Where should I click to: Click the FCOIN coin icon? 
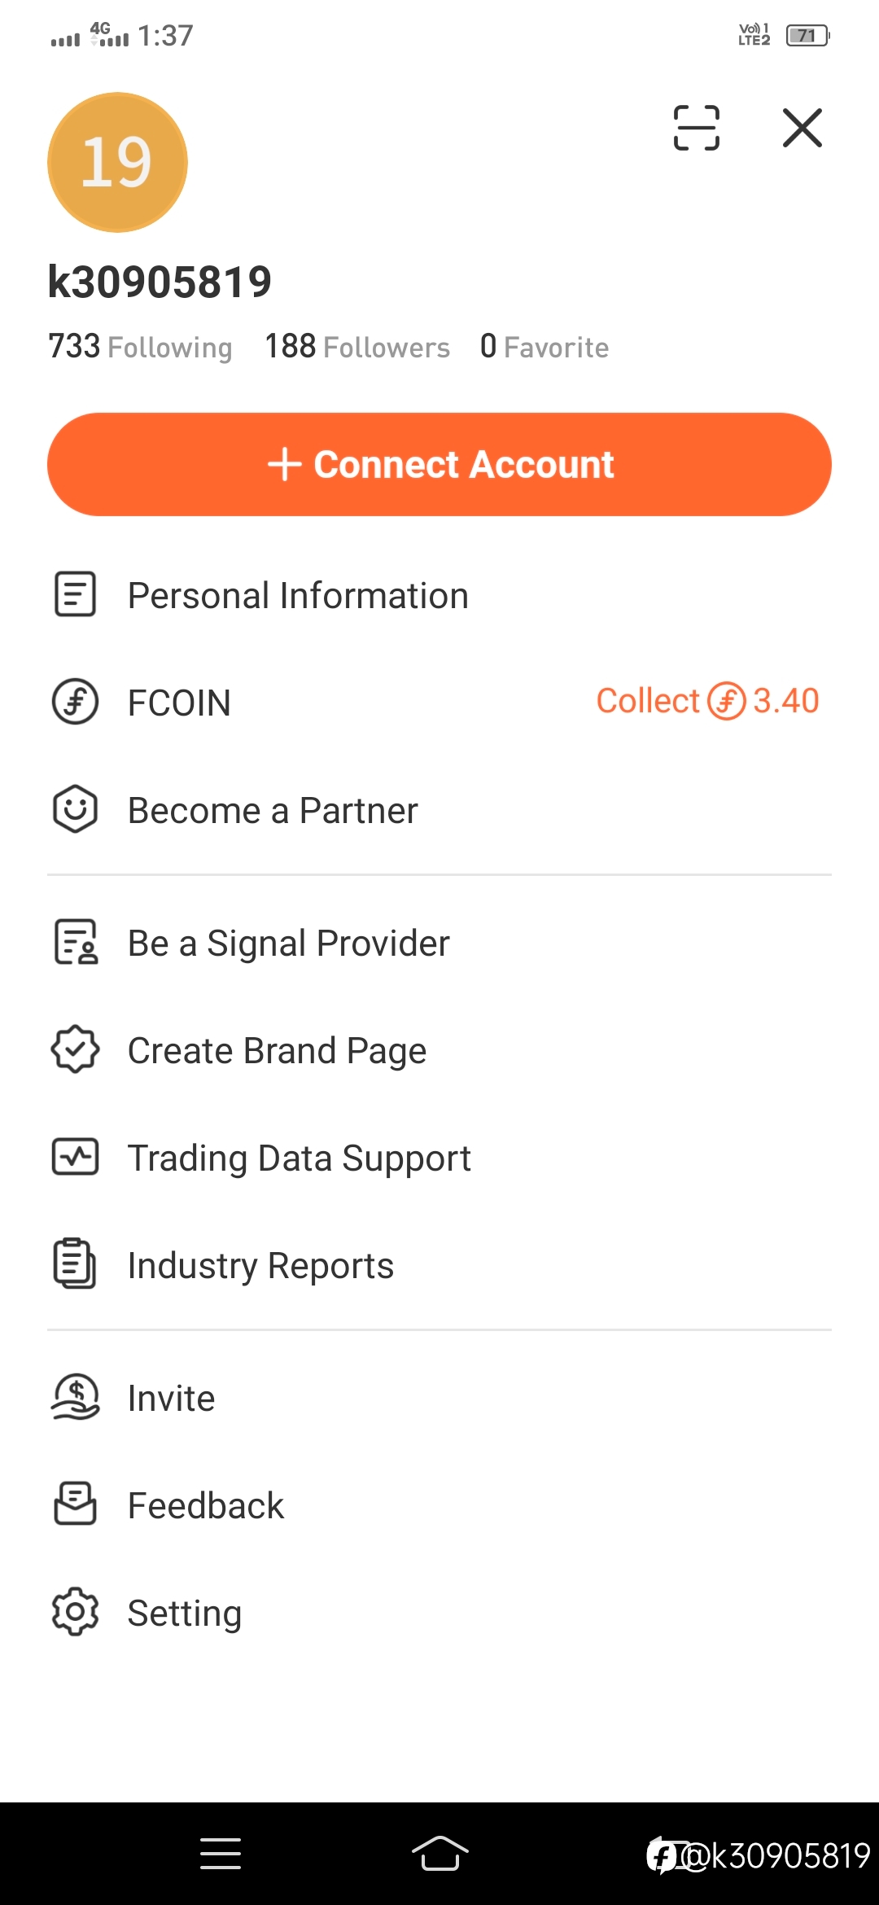click(x=76, y=702)
